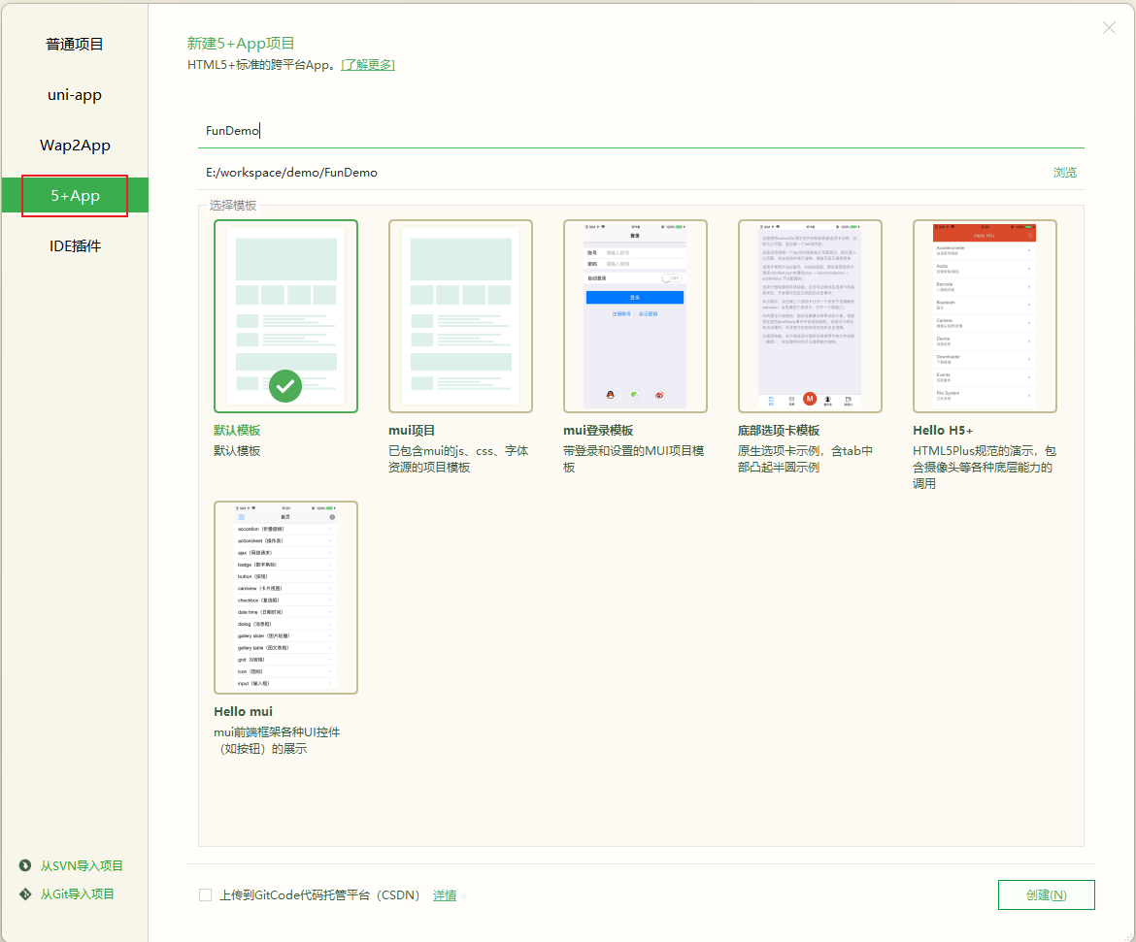Image resolution: width=1136 pixels, height=942 pixels.
Task: Open the 了解更多 link
Action: click(x=367, y=64)
